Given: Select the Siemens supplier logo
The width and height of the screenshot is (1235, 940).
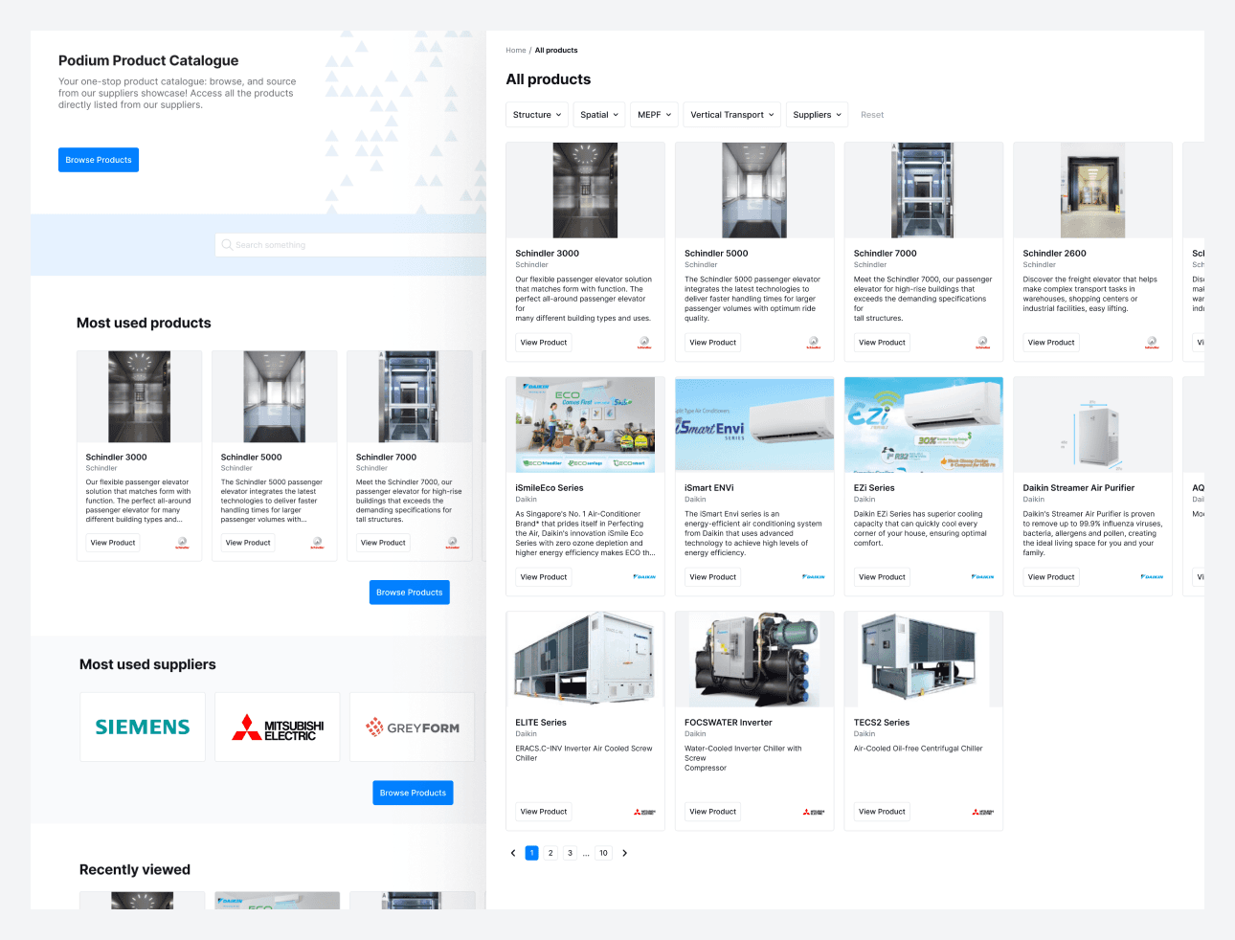Looking at the screenshot, I should pos(143,727).
